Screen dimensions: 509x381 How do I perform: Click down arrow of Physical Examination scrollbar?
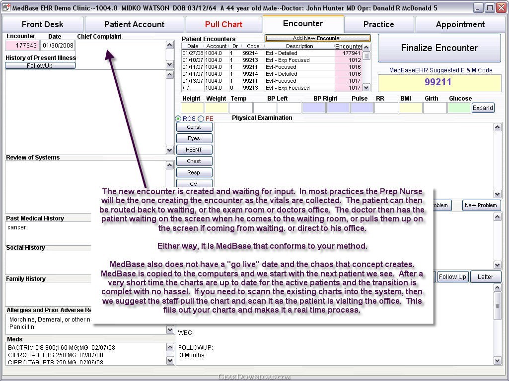pyautogui.click(x=497, y=194)
